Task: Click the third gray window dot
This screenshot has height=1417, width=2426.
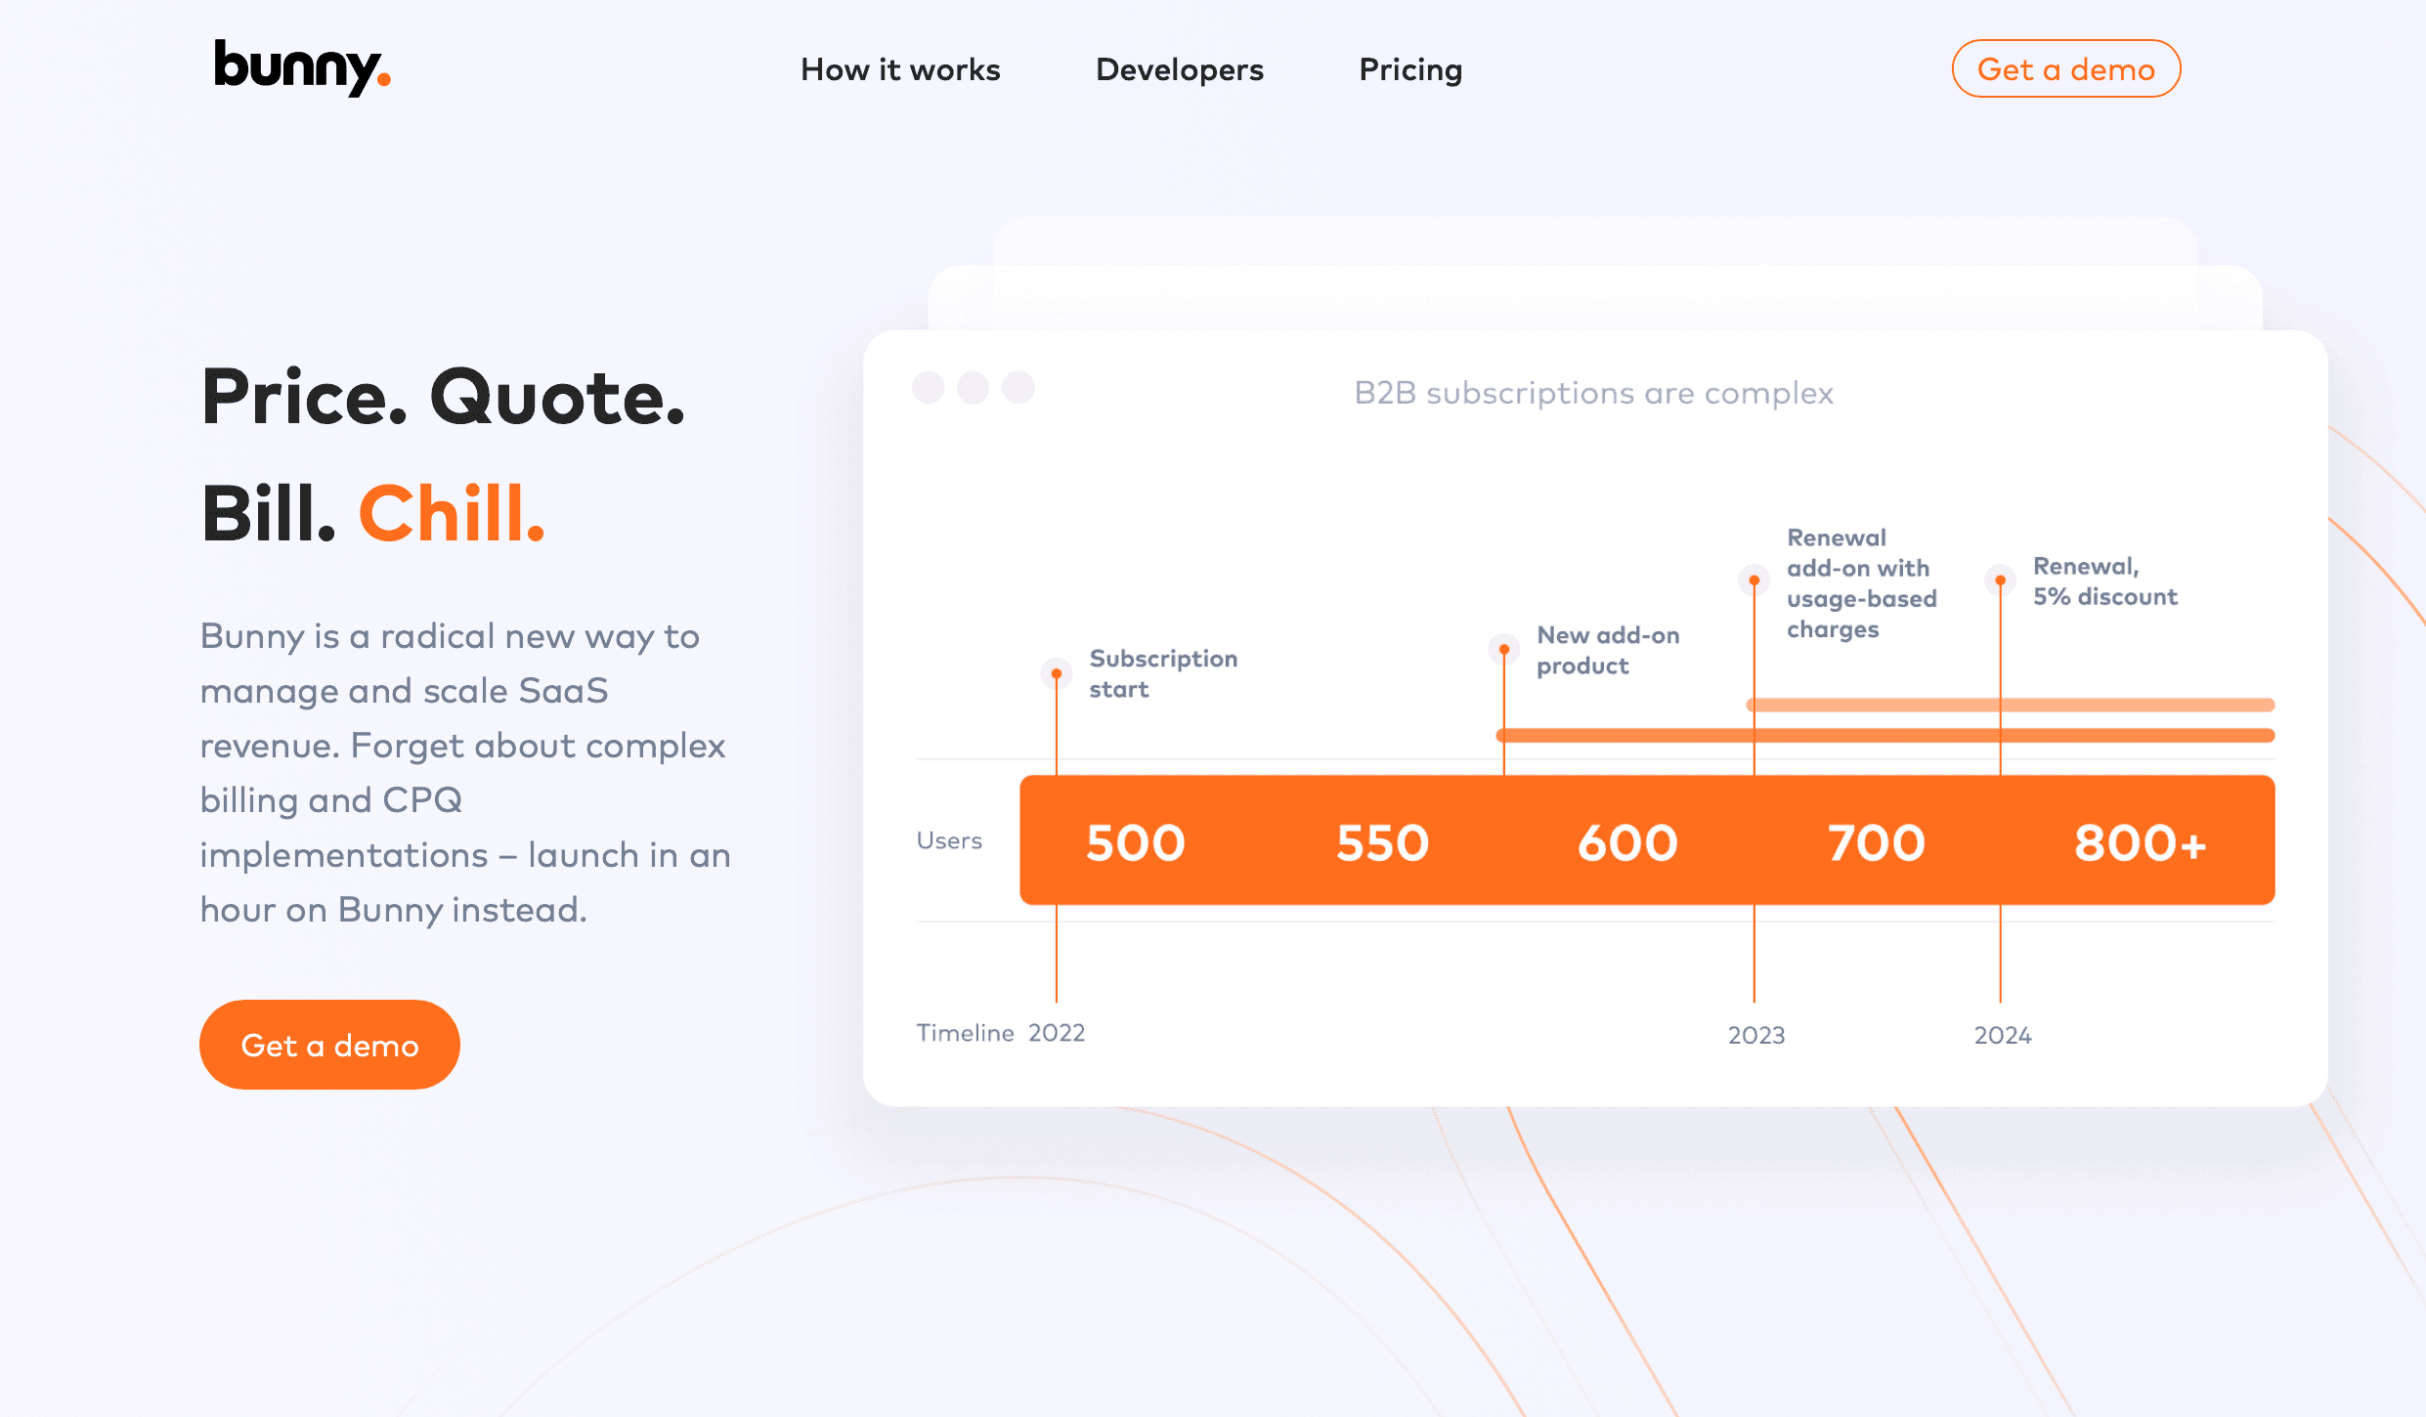Action: [x=1018, y=387]
